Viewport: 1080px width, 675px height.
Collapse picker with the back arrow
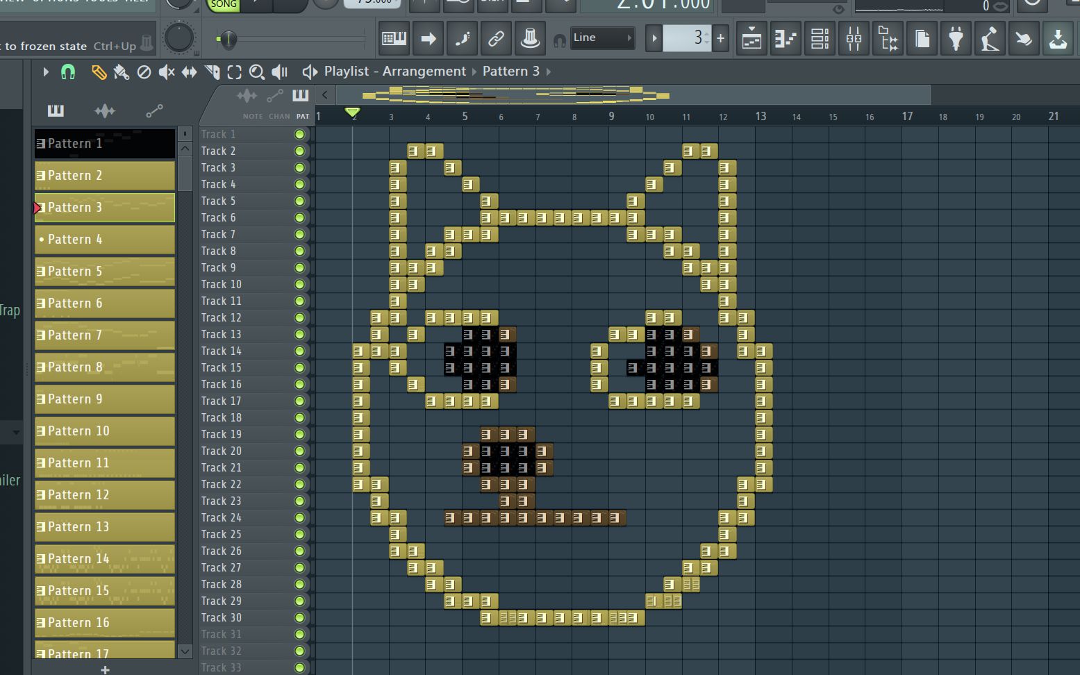click(324, 94)
